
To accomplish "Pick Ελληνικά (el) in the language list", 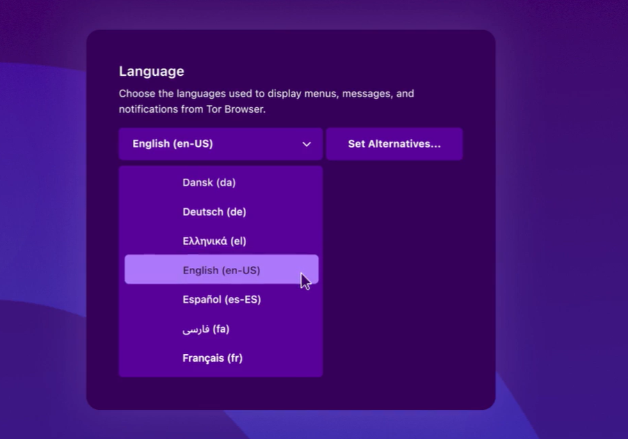I will click(x=214, y=241).
